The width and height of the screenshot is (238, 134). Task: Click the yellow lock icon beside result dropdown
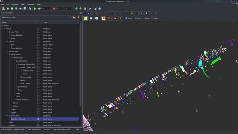(78, 17)
